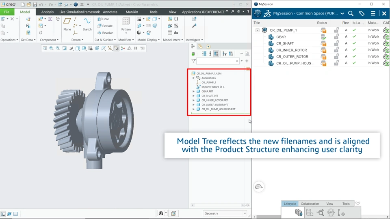The height and width of the screenshot is (219, 390).
Task: Toggle lock on CR_OUTER_ROTOR row
Action: [336, 56]
